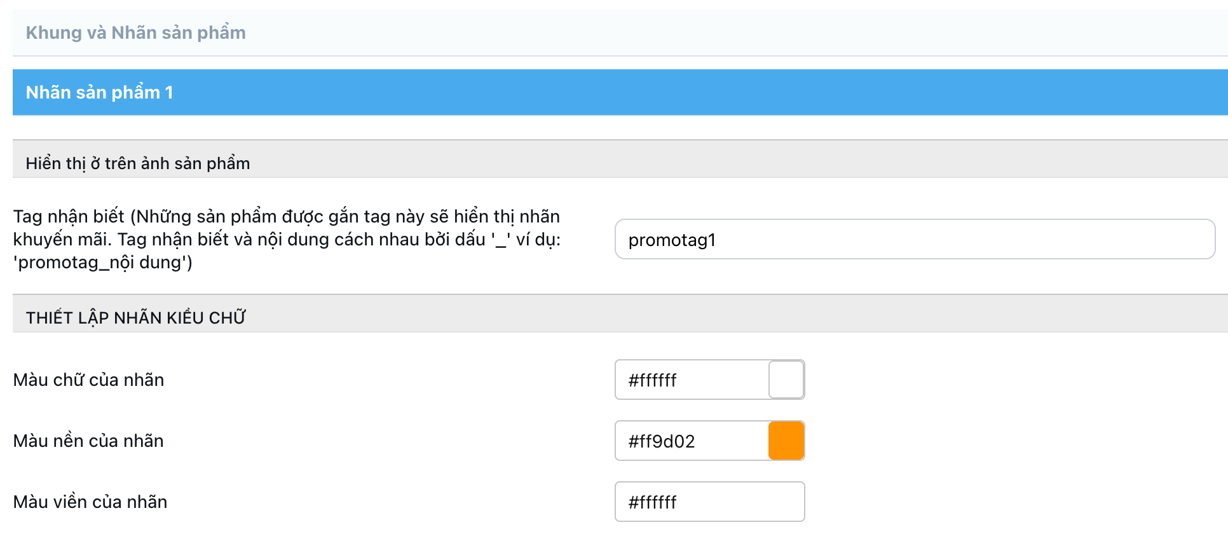Place cursor right after the promotag1 text
1228x534 pixels.
(x=717, y=240)
